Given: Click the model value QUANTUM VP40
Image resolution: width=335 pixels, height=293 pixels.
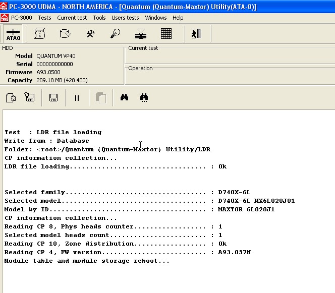Looking at the screenshot, I should (56, 56).
